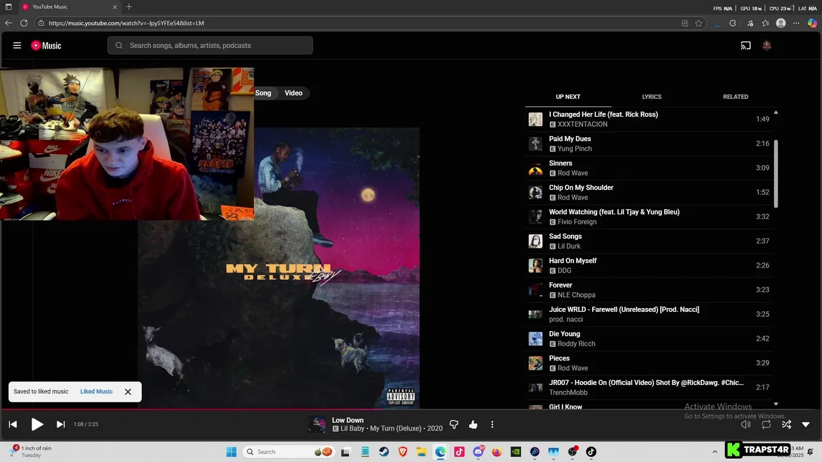Open a new browser tab
Screen dimensions: 822x462
pos(129,7)
